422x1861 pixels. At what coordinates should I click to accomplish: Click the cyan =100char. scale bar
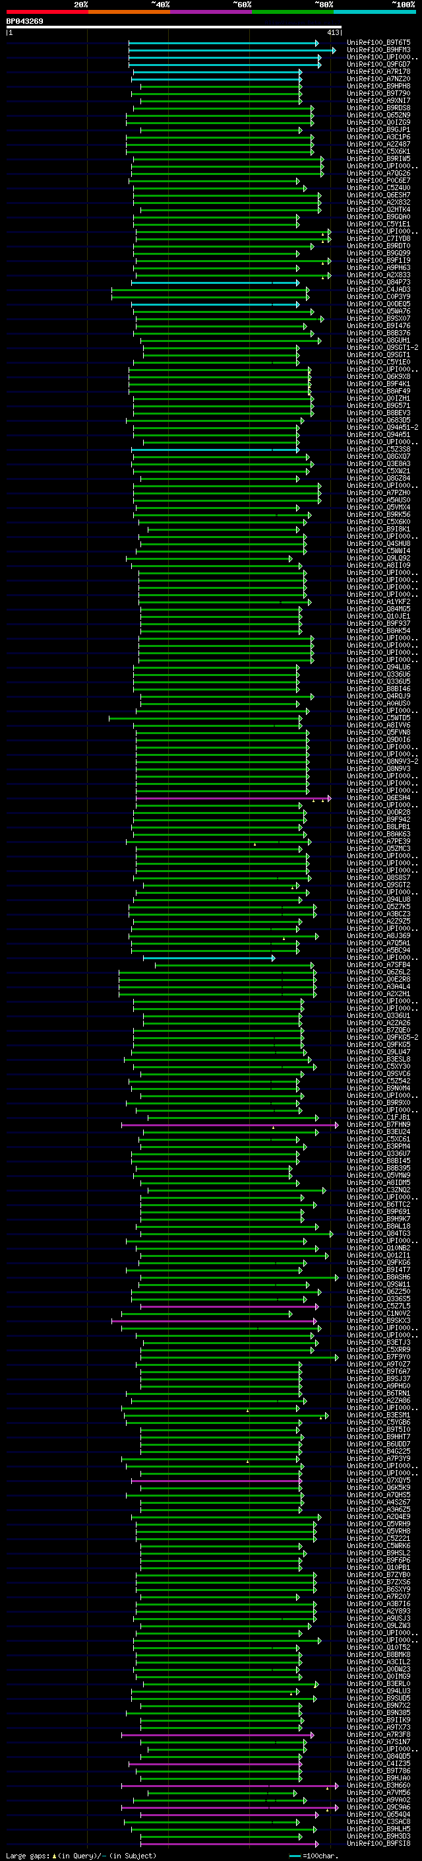(294, 1856)
